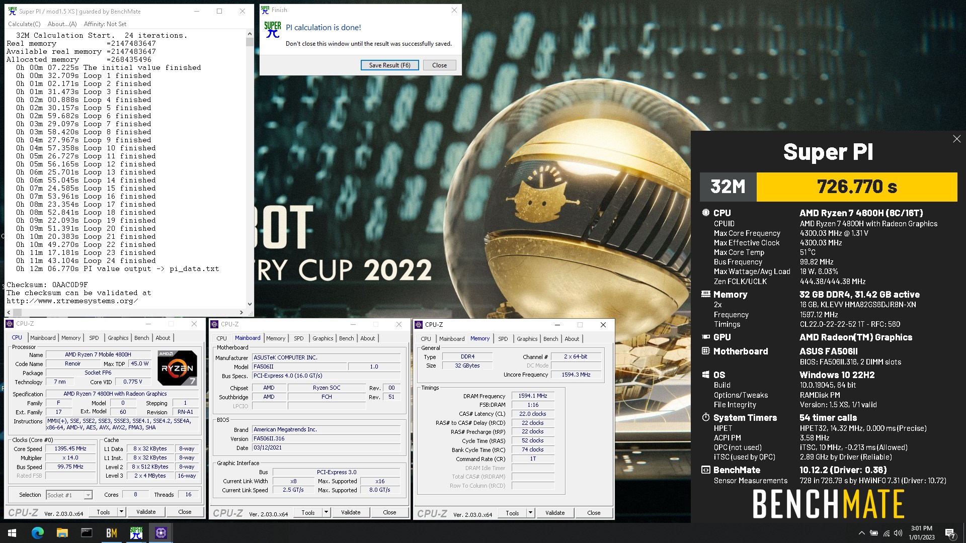Click the Memory icon in BenchMate panel
This screenshot has height=543, width=966.
(x=706, y=294)
